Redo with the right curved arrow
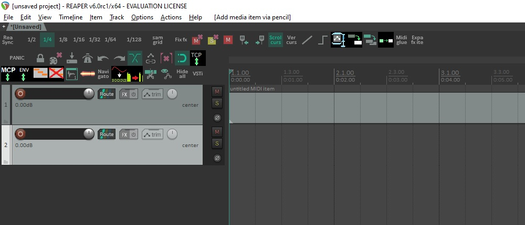Viewport: 525px width, 225px height. click(x=119, y=58)
